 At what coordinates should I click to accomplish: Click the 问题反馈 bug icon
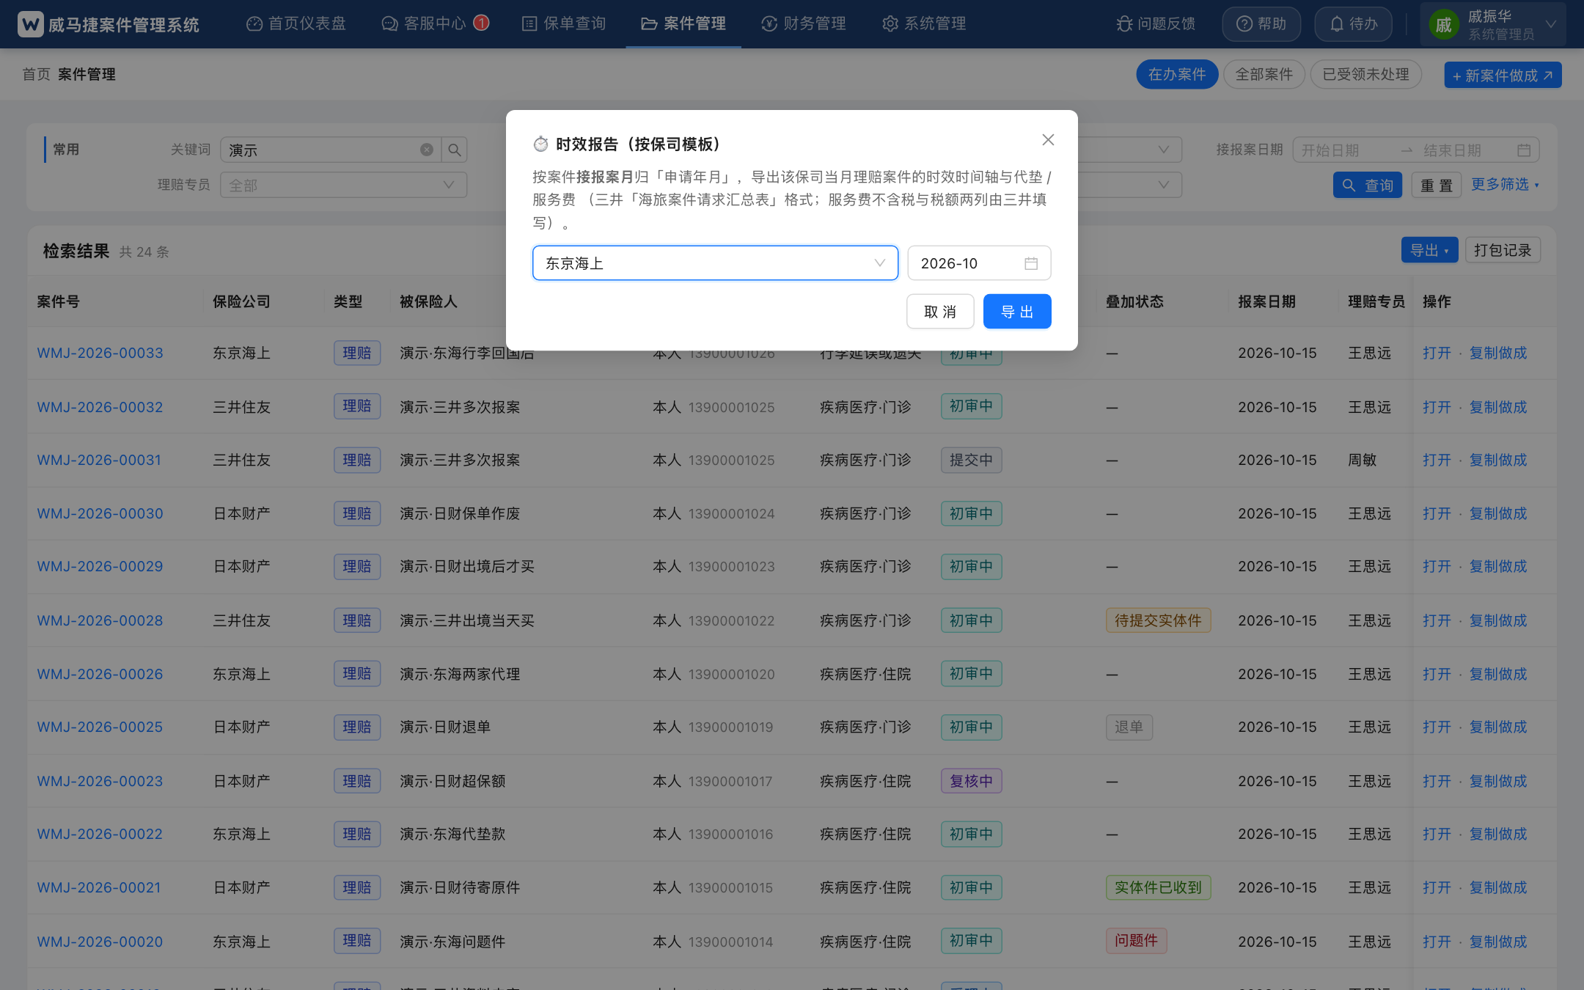[1124, 24]
